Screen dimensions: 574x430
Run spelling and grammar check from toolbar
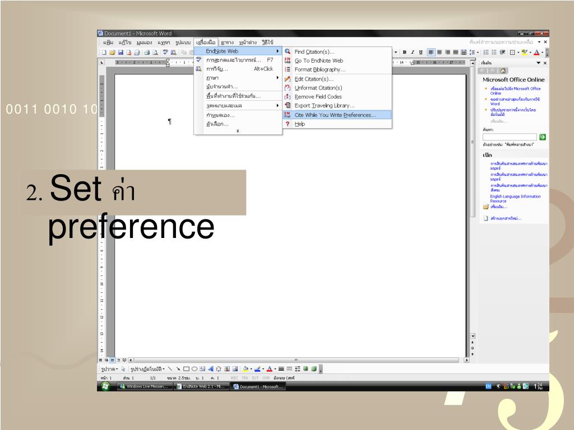[165, 52]
